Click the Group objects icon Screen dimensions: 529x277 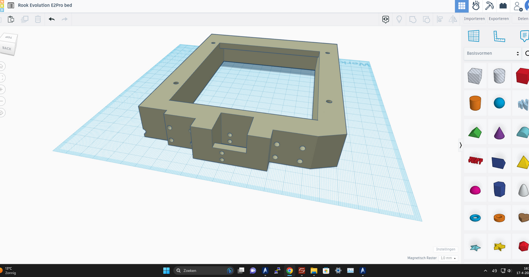click(x=413, y=19)
